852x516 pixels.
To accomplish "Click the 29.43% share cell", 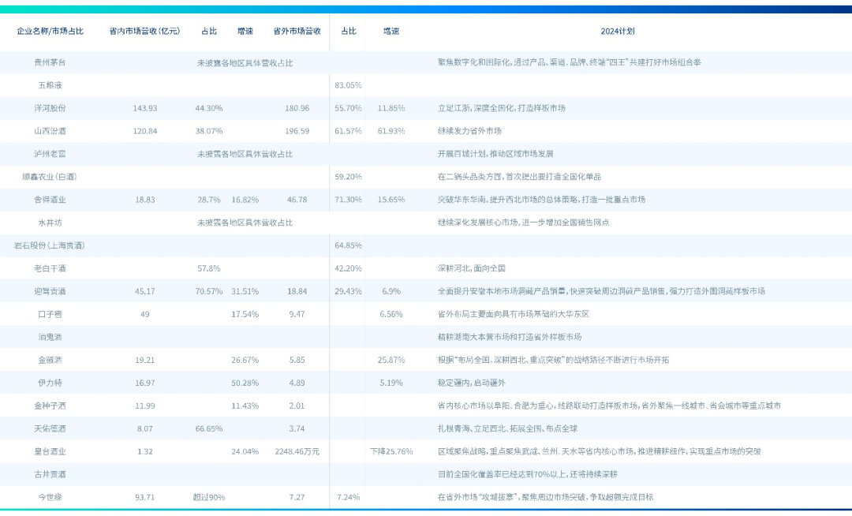I will click(349, 291).
